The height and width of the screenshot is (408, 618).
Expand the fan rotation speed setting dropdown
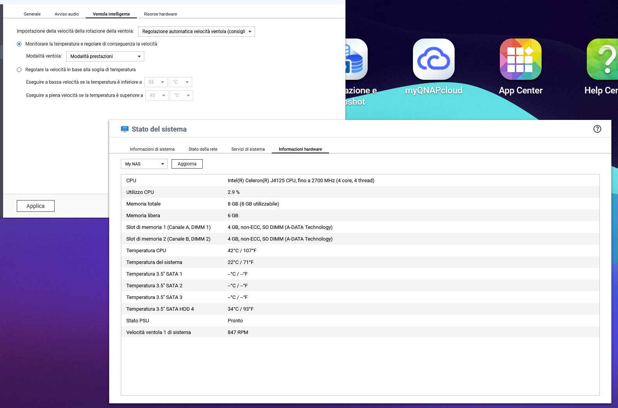pos(196,32)
